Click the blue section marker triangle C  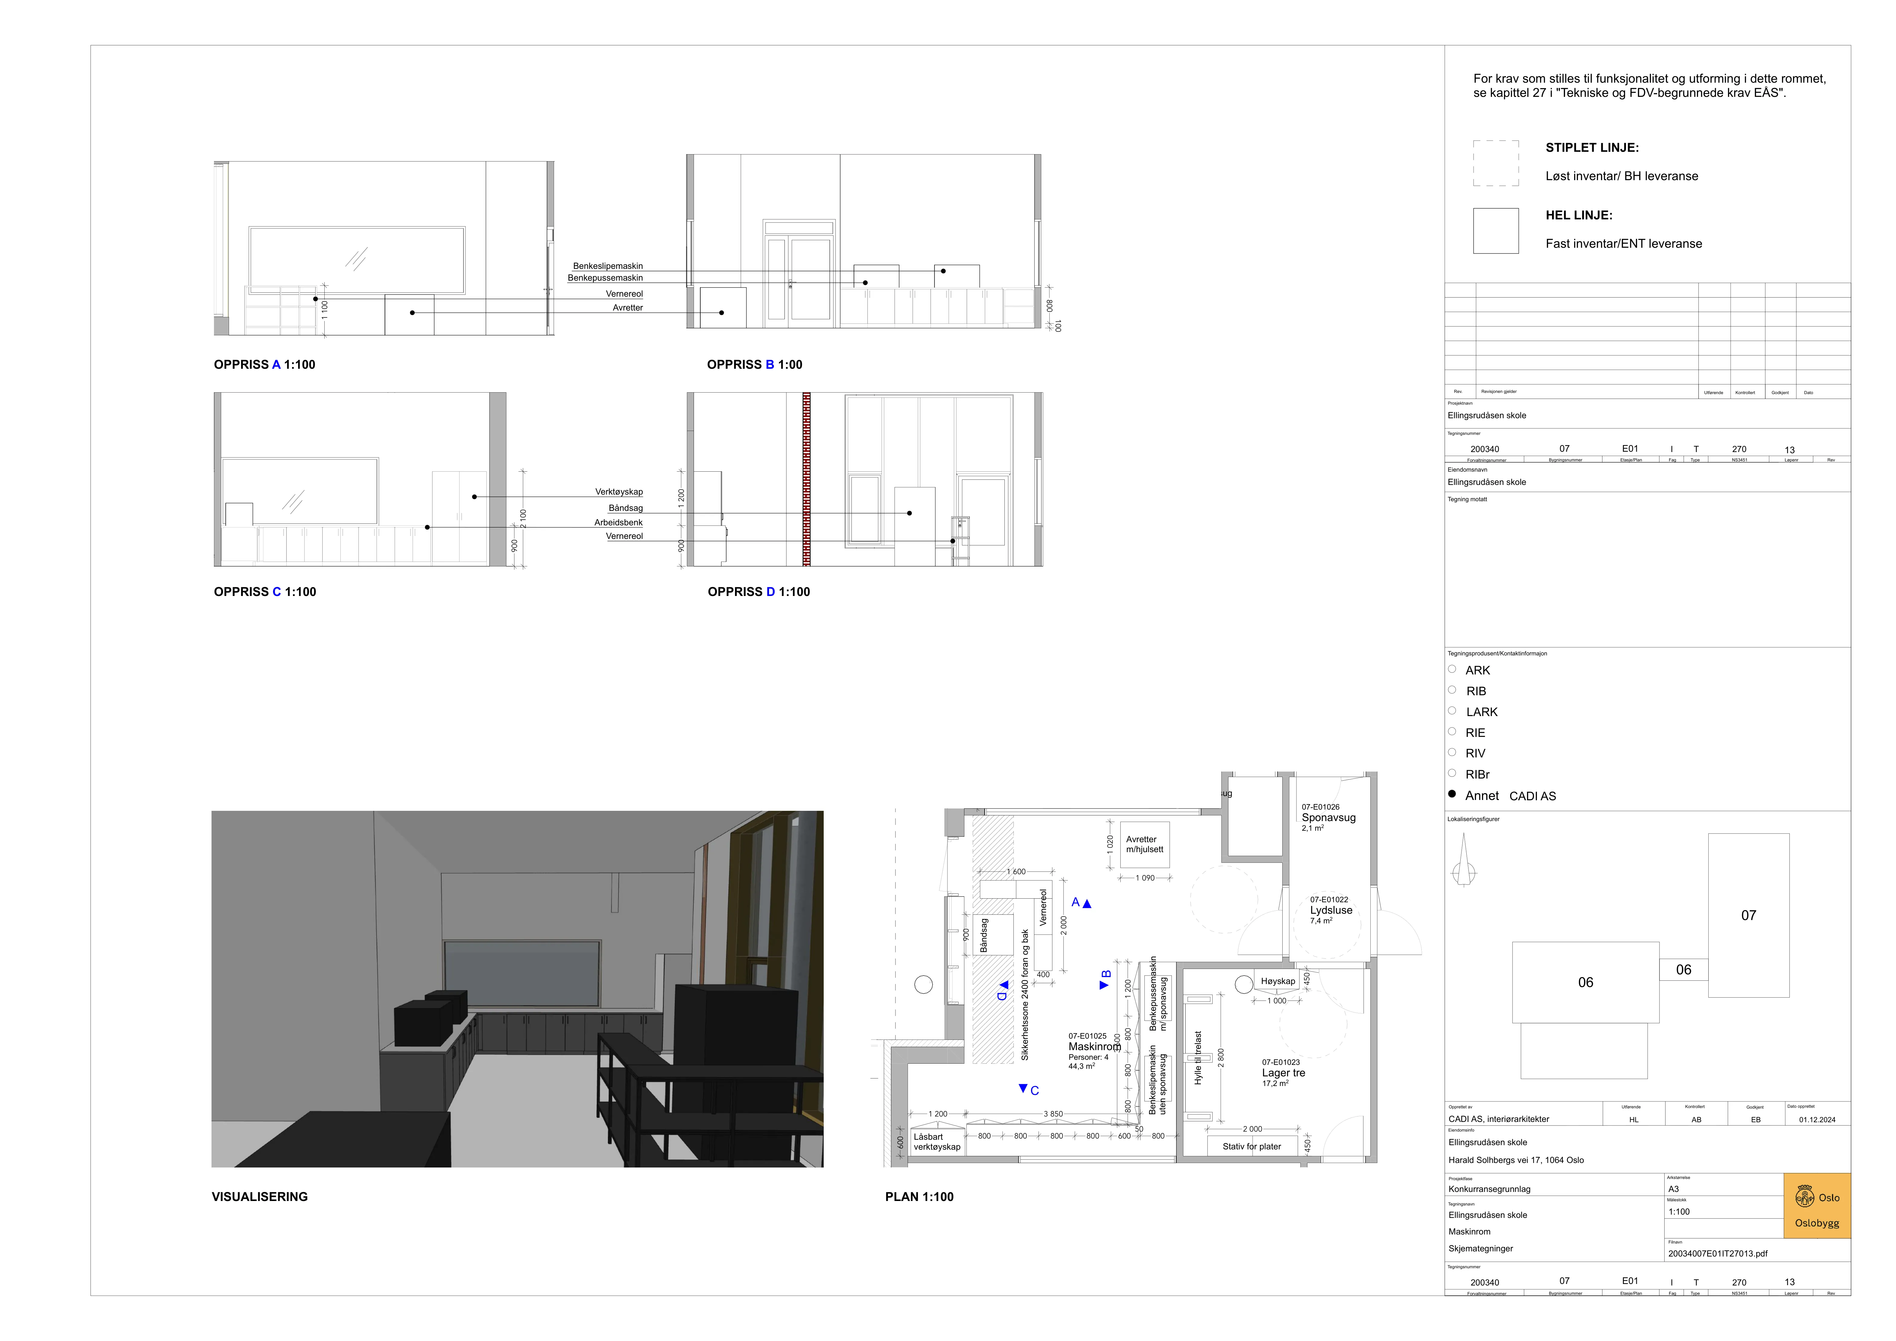(x=1023, y=1089)
